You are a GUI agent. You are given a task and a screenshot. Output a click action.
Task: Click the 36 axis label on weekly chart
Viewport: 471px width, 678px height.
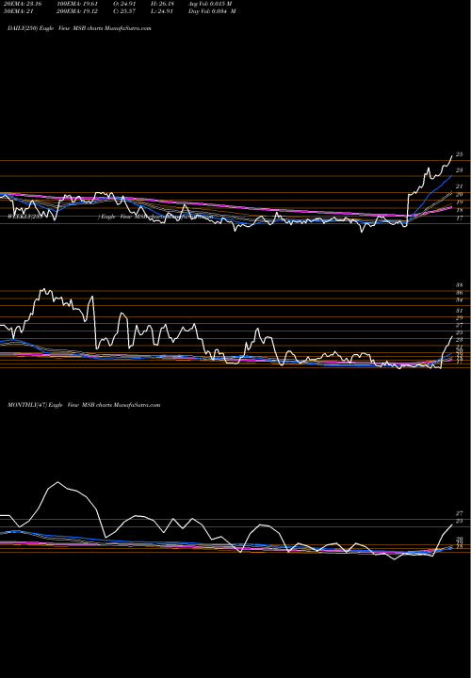coord(460,293)
